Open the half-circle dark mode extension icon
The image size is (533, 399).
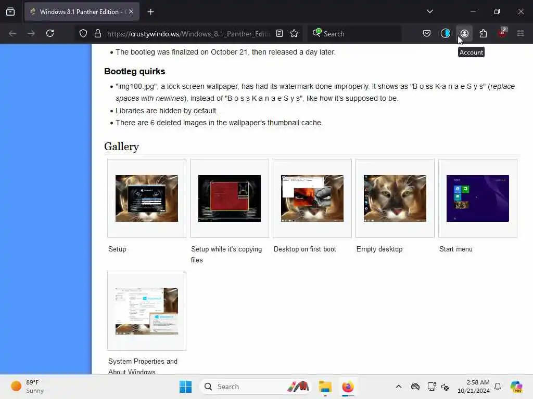(446, 33)
